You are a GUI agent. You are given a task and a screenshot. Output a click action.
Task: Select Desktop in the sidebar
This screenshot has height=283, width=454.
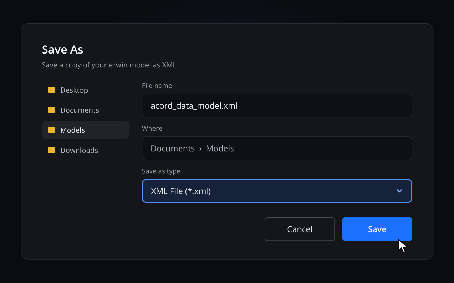tap(86, 90)
